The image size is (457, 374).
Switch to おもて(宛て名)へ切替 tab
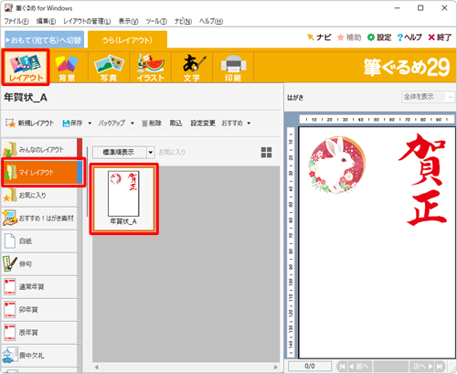pyautogui.click(x=45, y=39)
